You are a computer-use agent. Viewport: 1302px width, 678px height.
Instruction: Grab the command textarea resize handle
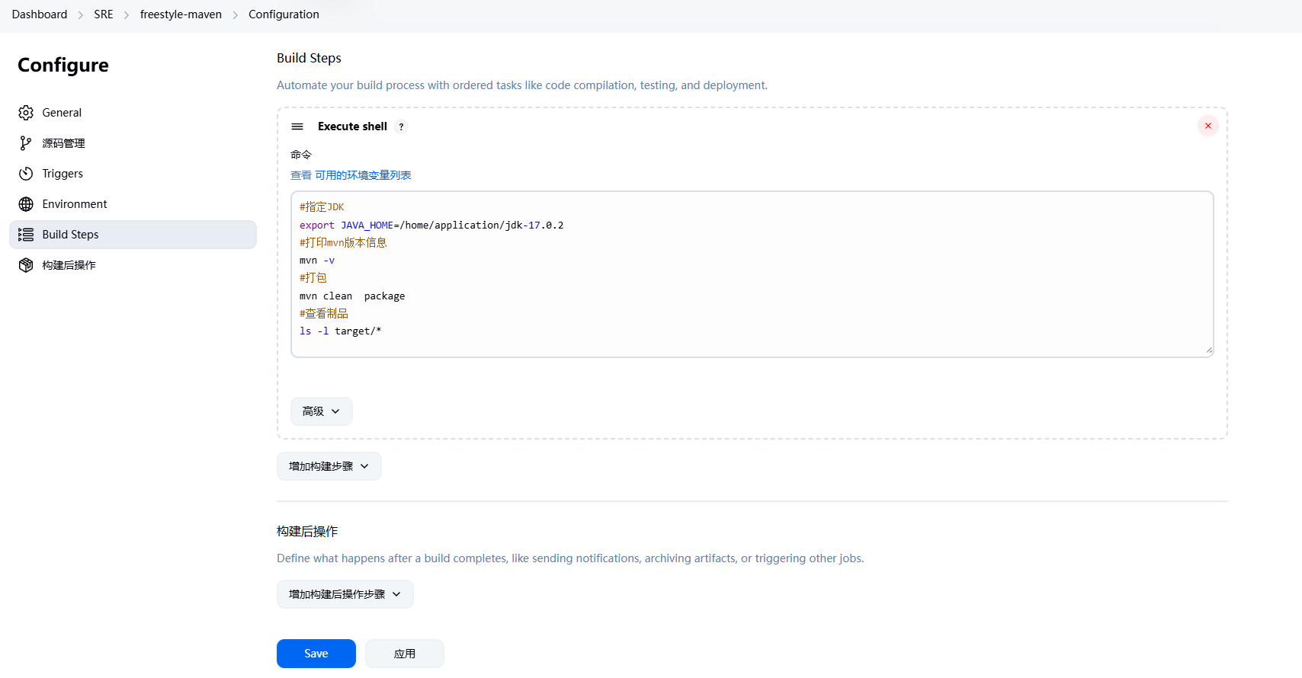[1208, 350]
